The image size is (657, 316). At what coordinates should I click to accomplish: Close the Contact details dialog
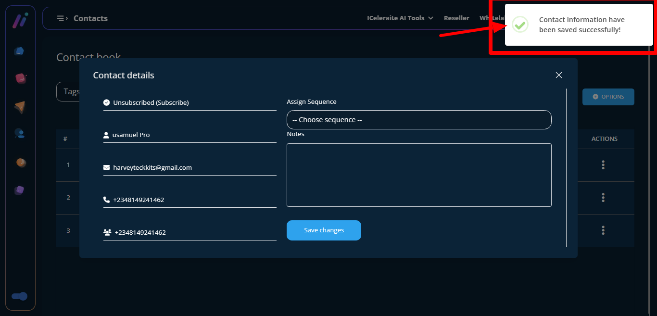558,75
